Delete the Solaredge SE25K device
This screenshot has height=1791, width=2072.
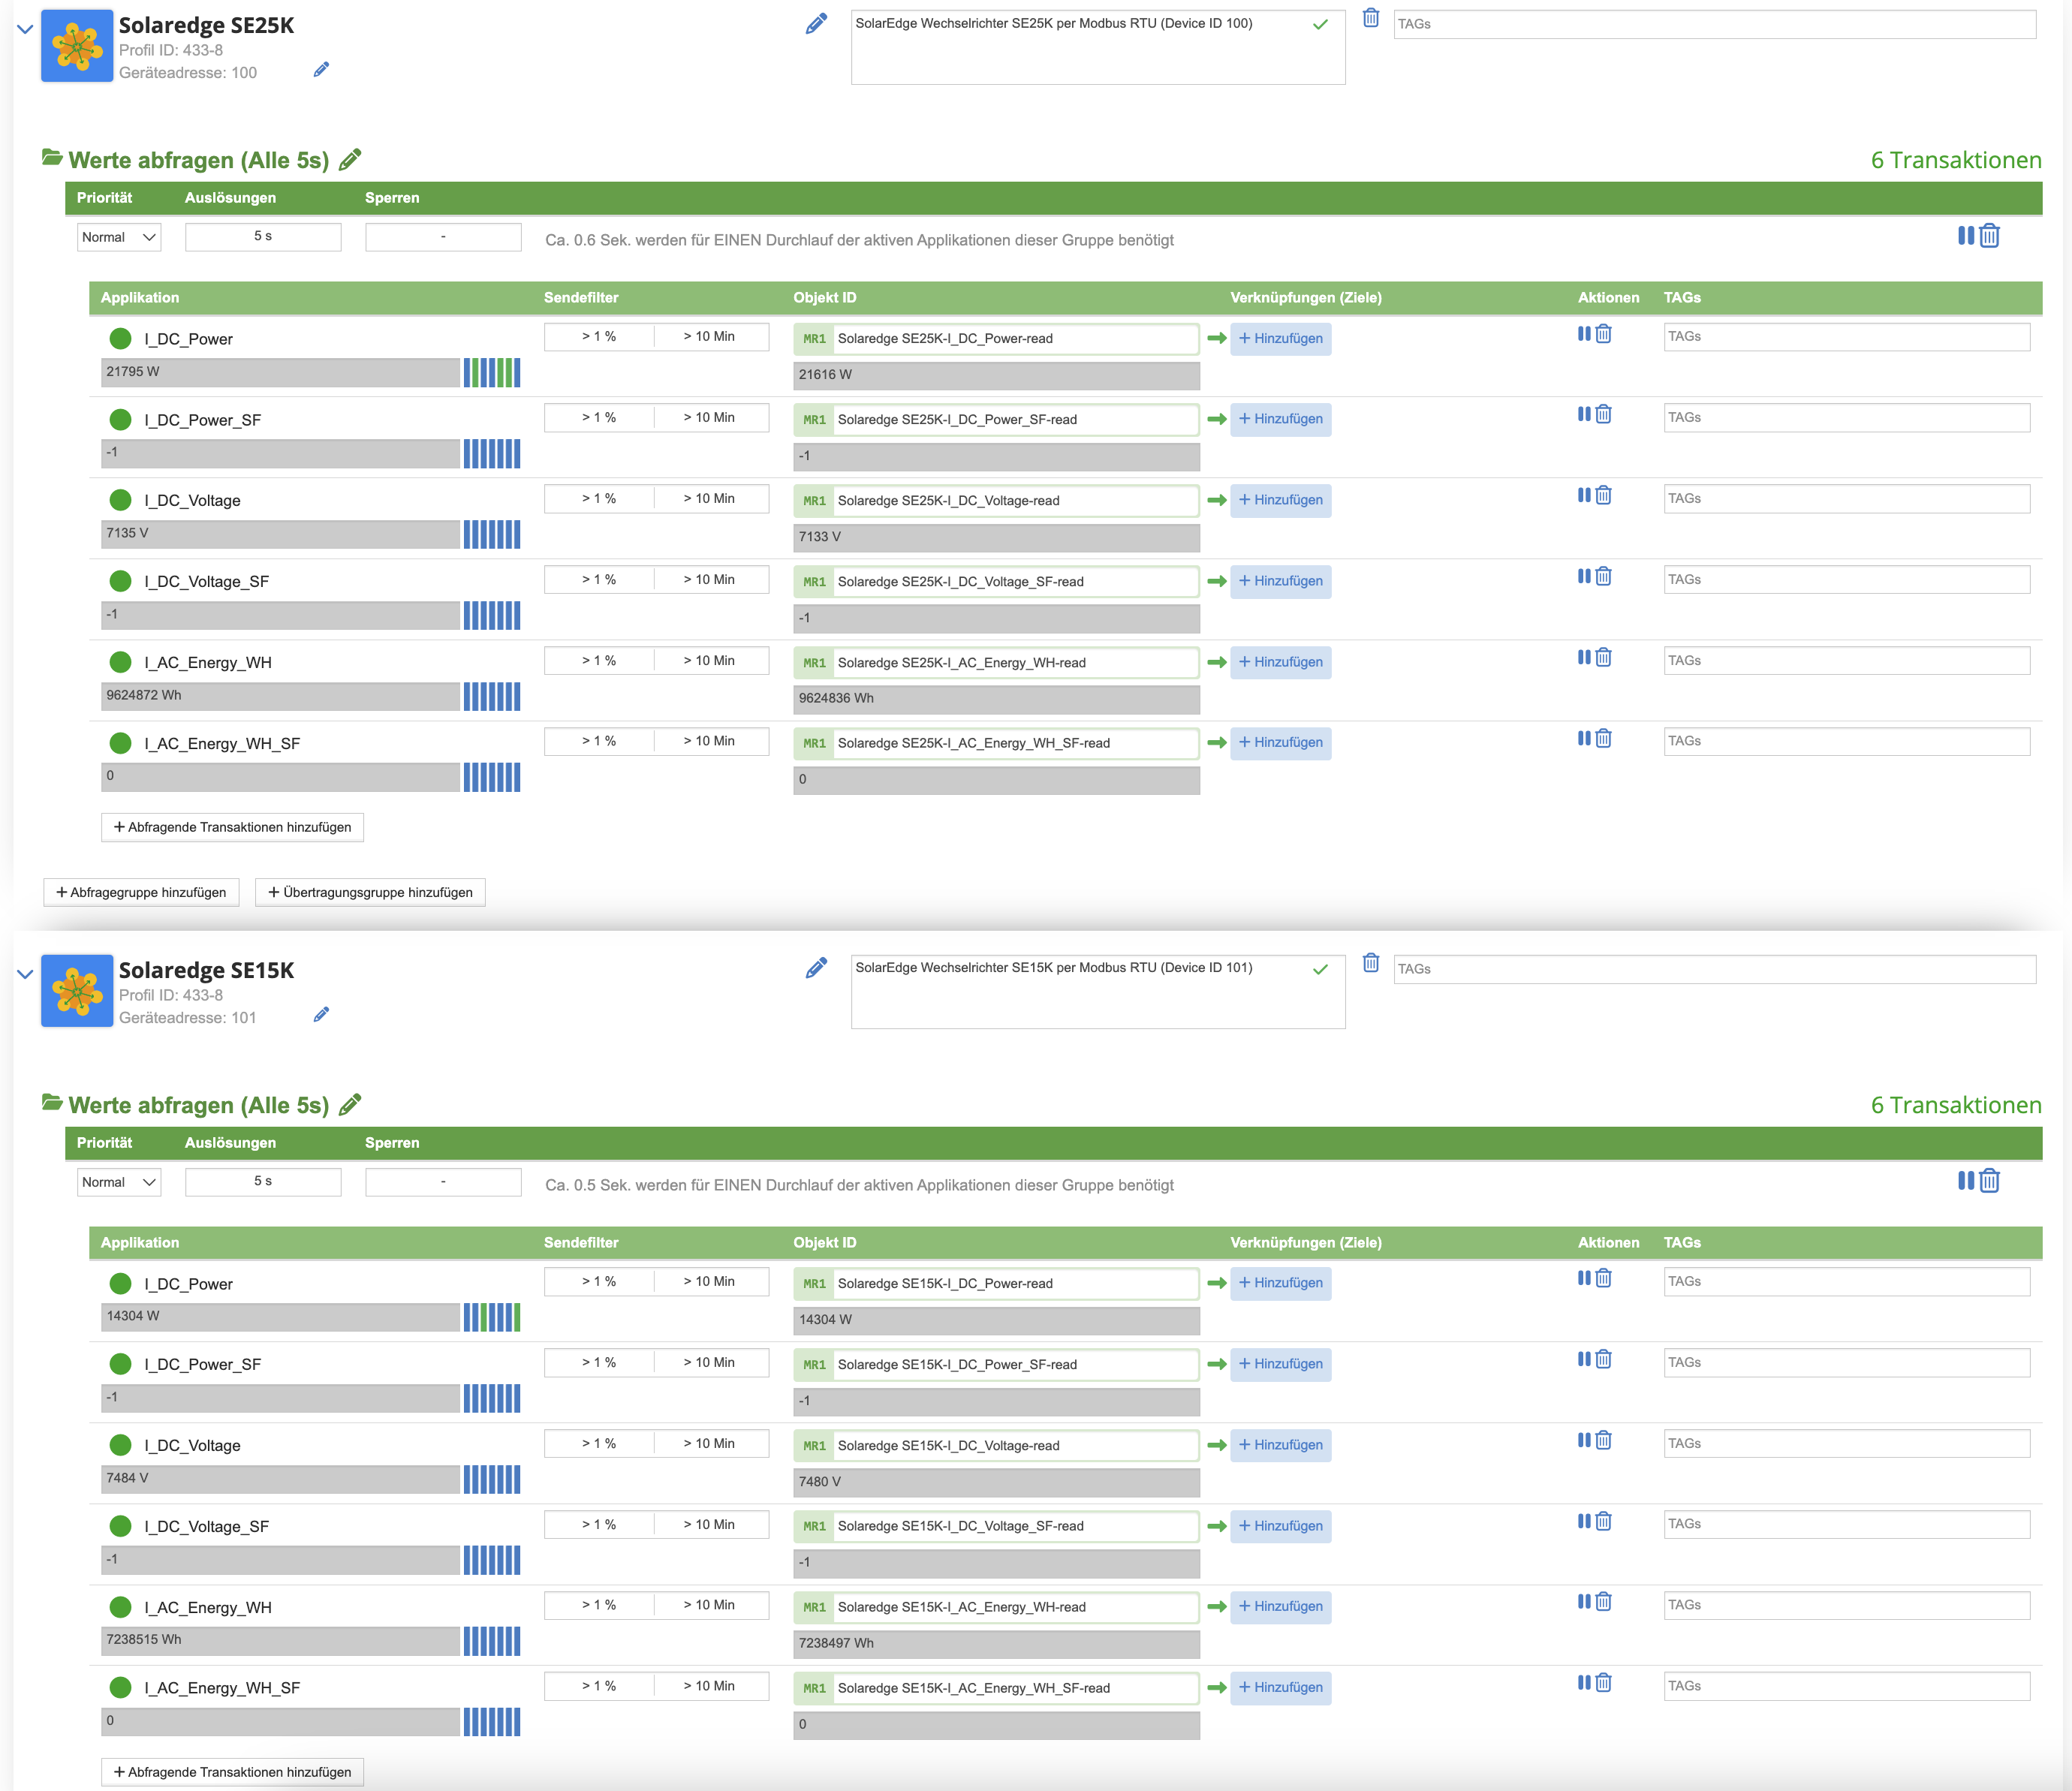point(1371,18)
